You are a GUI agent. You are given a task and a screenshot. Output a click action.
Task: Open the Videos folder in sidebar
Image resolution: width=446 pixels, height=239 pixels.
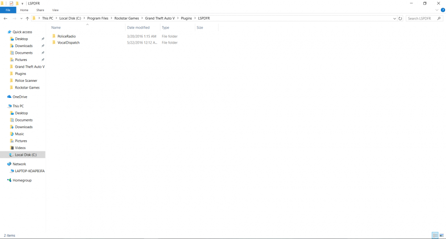[x=20, y=148]
